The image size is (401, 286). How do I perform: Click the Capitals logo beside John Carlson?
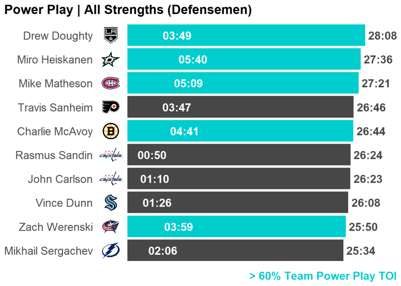click(x=111, y=179)
